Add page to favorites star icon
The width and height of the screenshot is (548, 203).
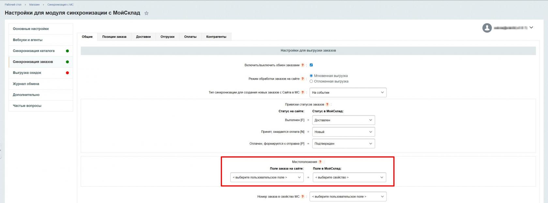point(146,13)
